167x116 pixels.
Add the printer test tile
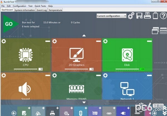52,111
